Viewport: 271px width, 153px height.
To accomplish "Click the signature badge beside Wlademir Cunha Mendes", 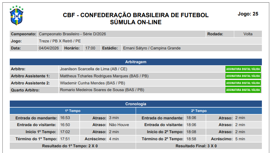I will (243, 83).
